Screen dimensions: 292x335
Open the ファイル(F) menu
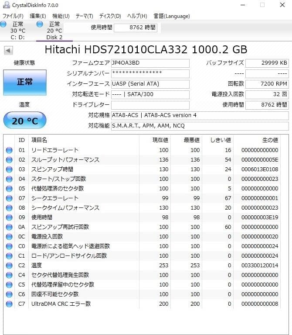[13, 16]
